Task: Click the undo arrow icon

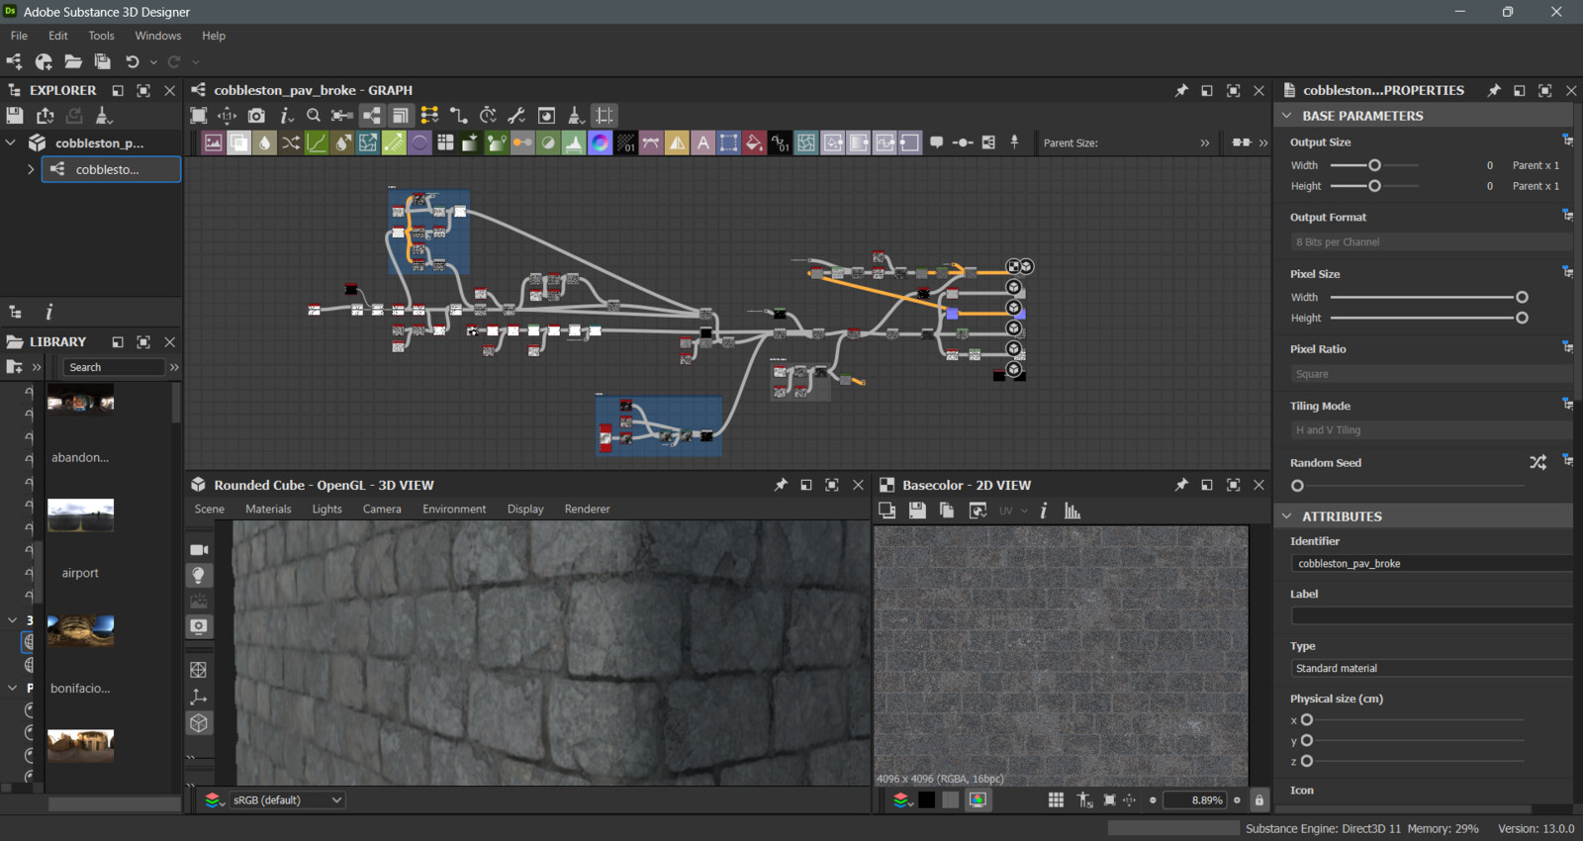Action: (132, 61)
